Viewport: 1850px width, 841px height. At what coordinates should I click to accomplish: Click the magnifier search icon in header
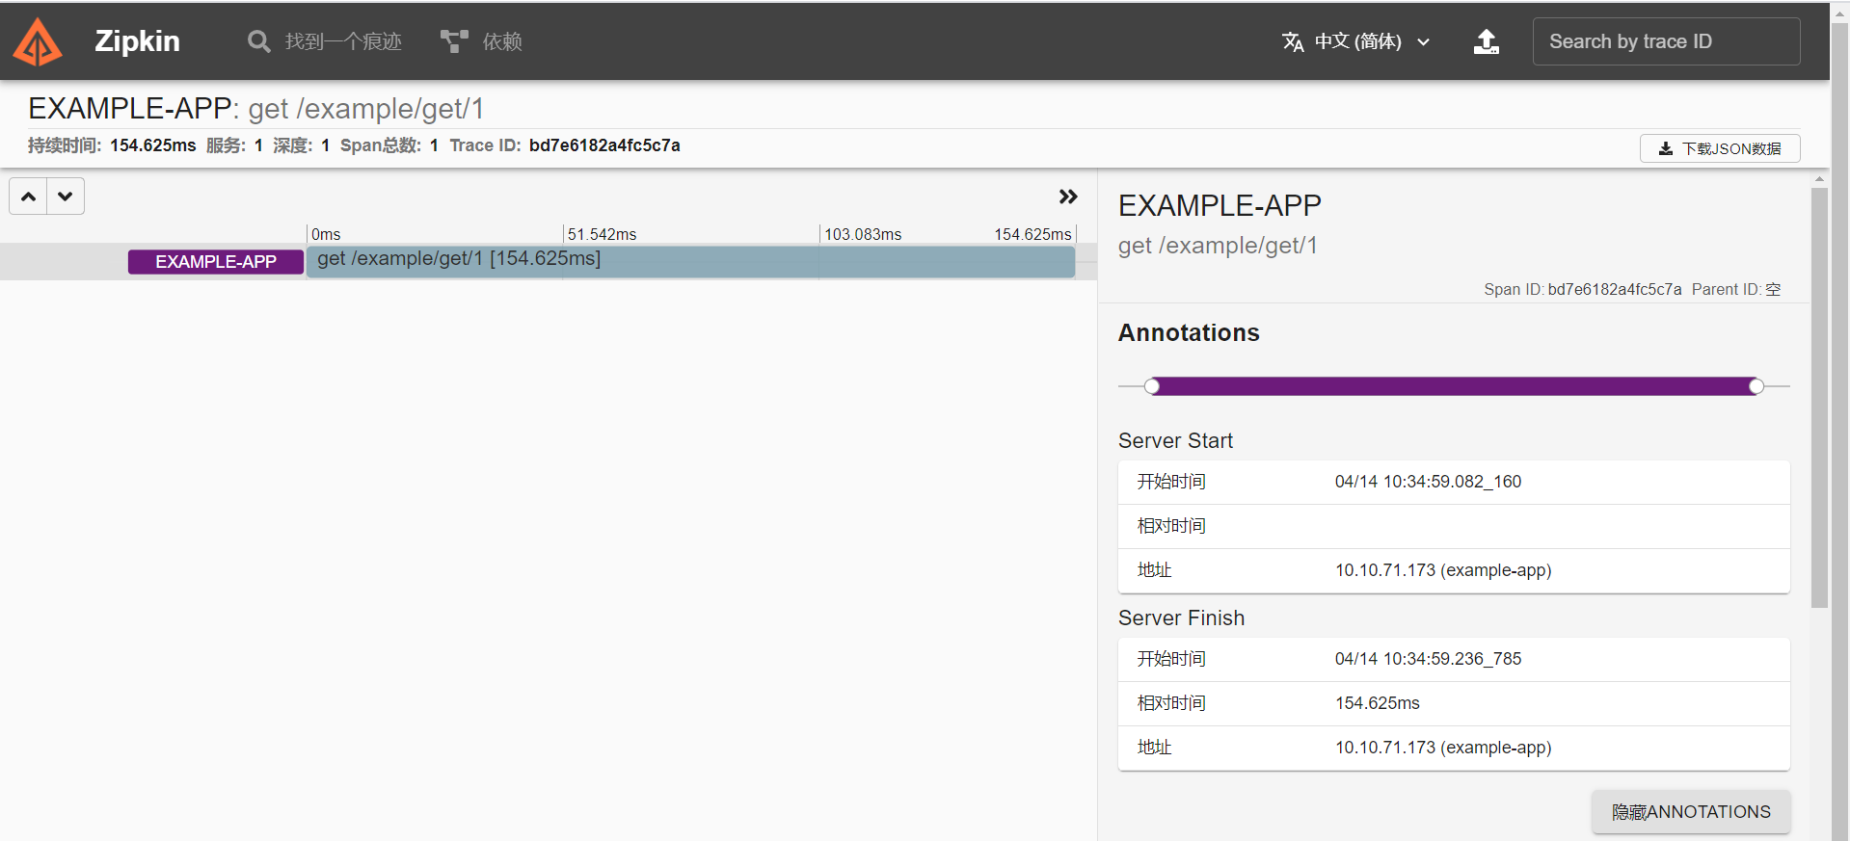tap(258, 41)
